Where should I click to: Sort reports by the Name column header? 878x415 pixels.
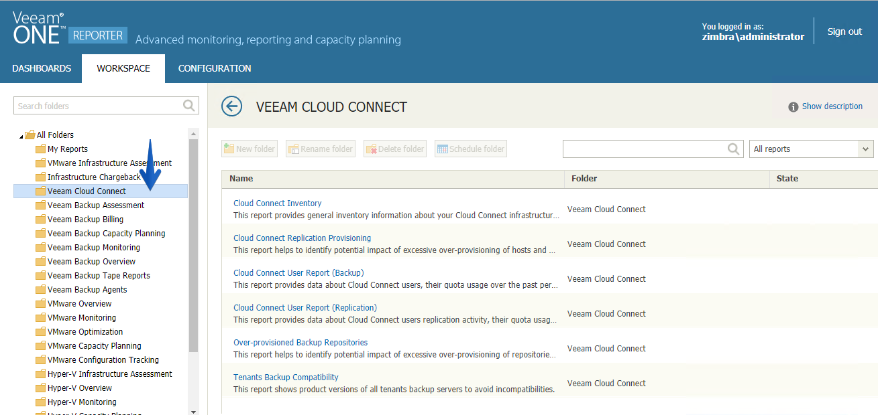pos(241,179)
